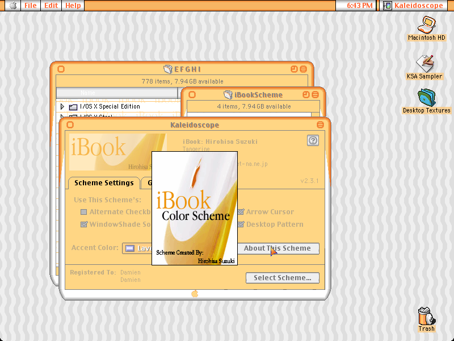This screenshot has height=341, width=454.
Task: Click the 778 items status text in EFGHI
Action: pyautogui.click(x=182, y=81)
